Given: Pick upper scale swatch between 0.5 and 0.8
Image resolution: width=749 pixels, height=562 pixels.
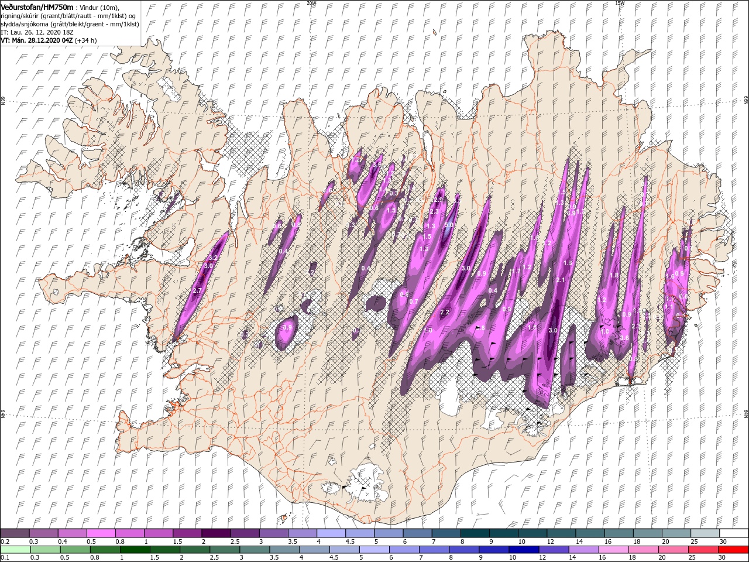Looking at the screenshot, I should tap(101, 533).
